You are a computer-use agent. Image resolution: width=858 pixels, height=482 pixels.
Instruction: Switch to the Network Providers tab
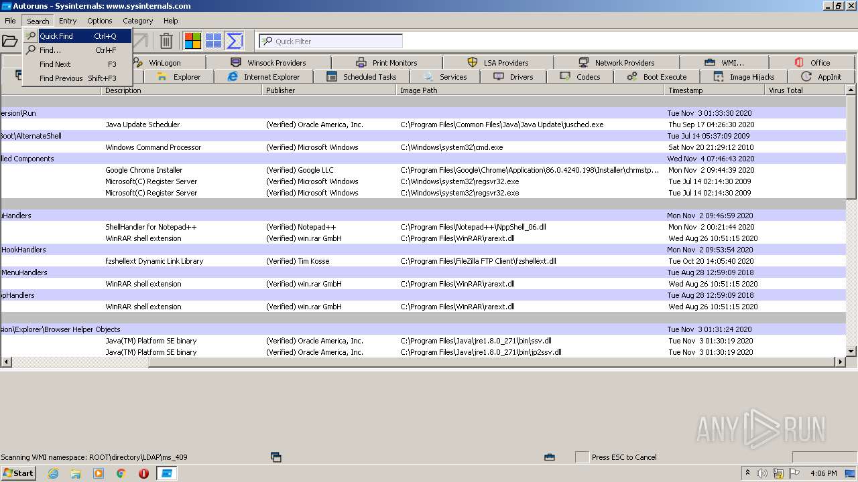click(x=617, y=63)
